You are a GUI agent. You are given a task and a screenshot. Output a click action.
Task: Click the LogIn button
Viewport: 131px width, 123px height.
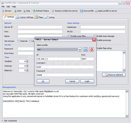pos(87,81)
